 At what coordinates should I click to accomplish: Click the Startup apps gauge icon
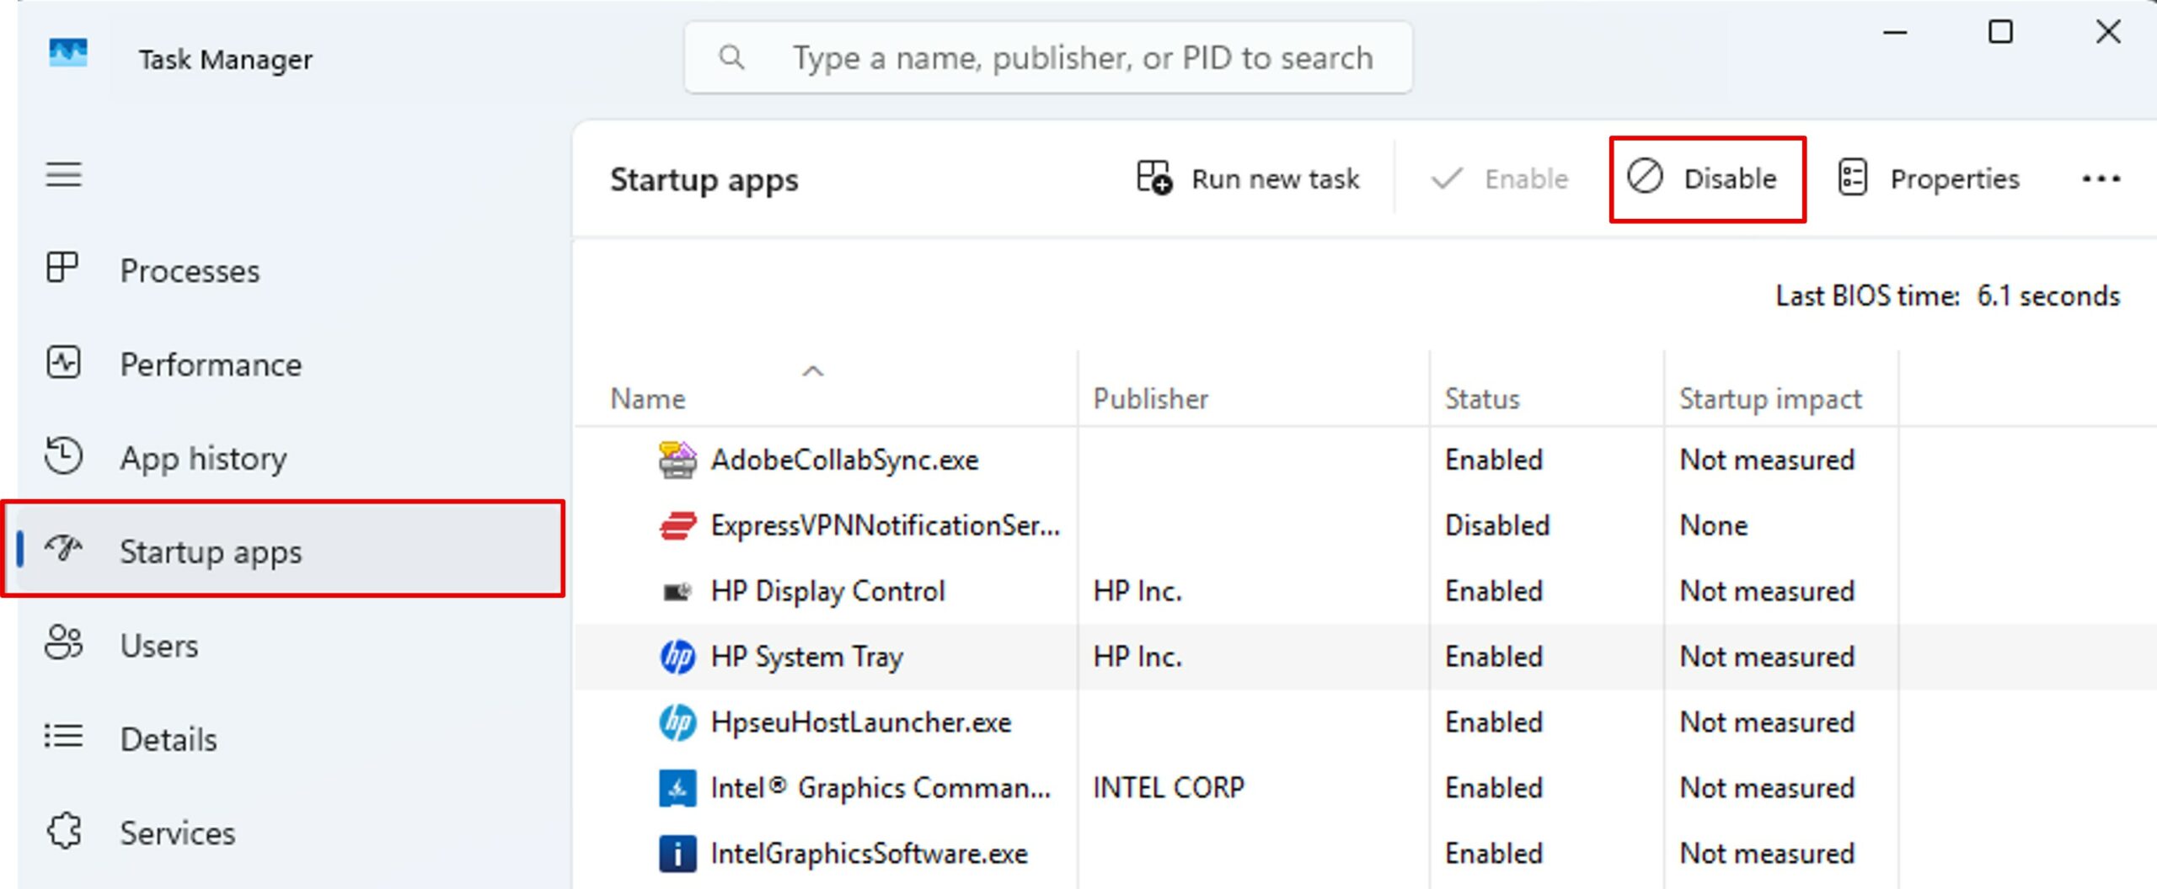[x=63, y=550]
